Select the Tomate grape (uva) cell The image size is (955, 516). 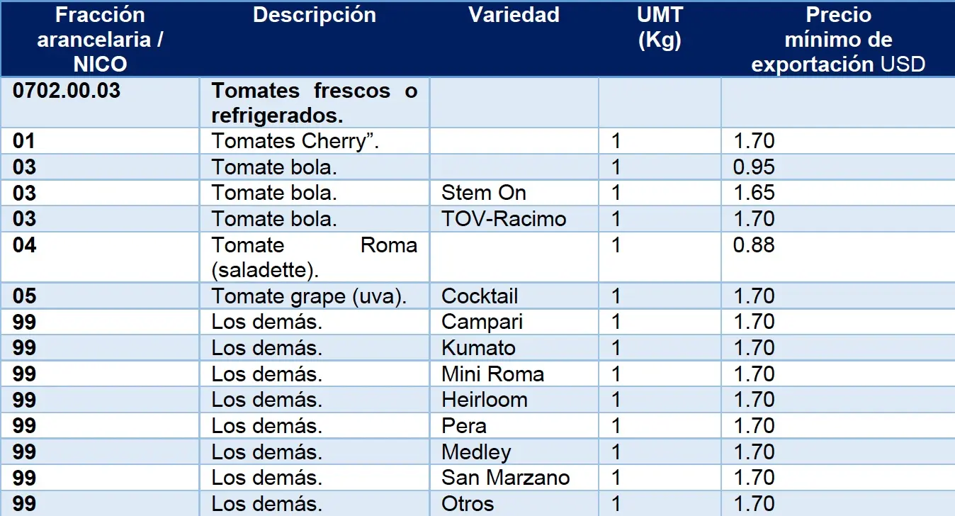[315, 296]
